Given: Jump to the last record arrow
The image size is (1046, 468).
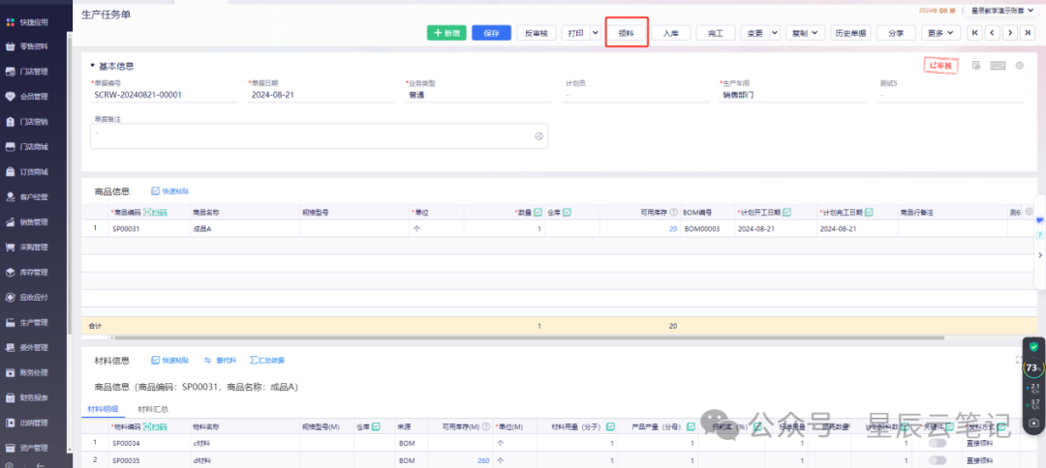Looking at the screenshot, I should pyautogui.click(x=1028, y=33).
